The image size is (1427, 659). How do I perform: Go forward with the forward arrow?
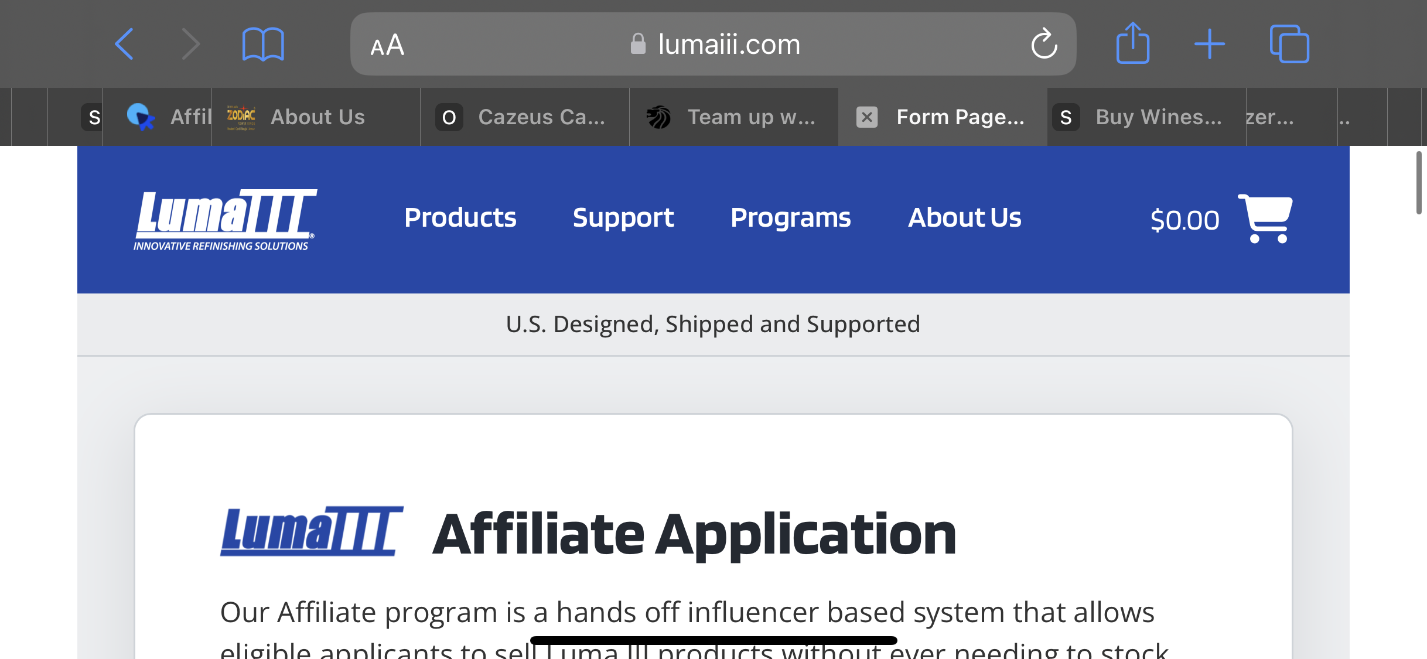tap(191, 44)
